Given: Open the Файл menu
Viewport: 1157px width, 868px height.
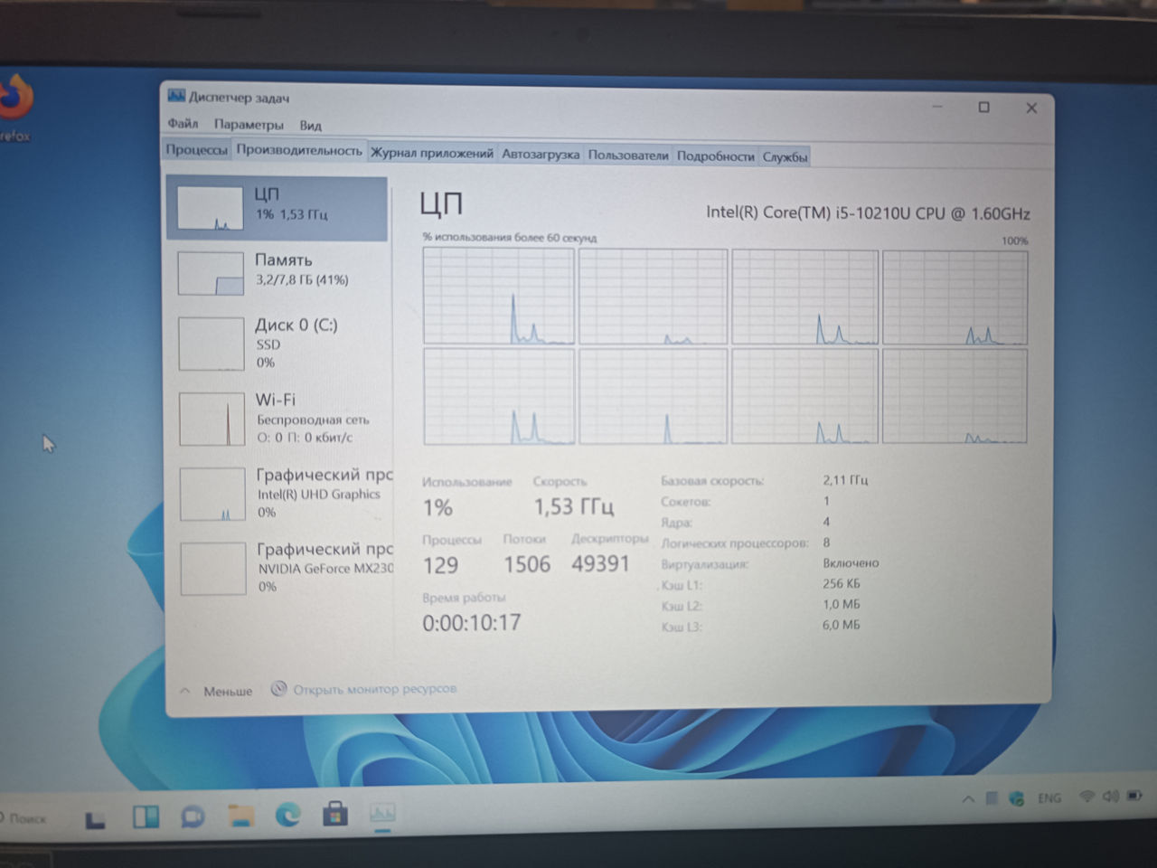Looking at the screenshot, I should click(183, 123).
